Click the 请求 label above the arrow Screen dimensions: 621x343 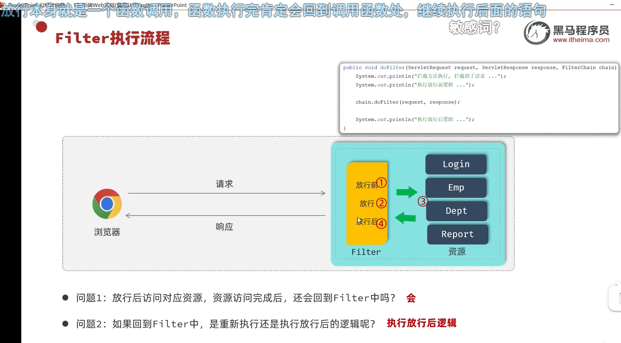pos(224,184)
